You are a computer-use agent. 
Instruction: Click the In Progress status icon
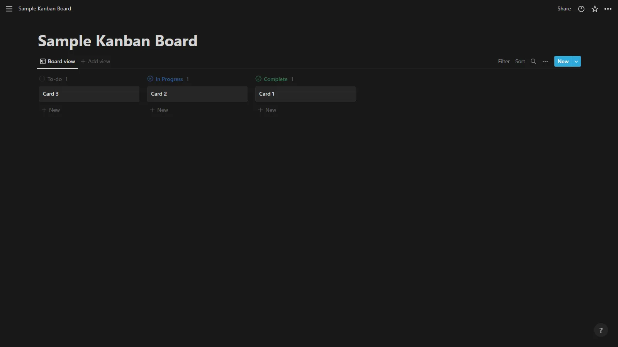(x=150, y=79)
